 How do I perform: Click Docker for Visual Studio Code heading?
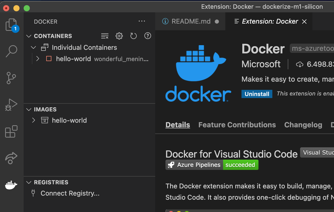231,154
